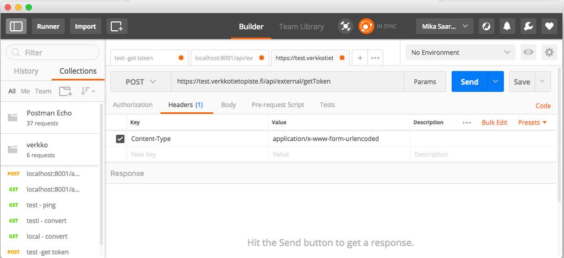Viewport: 564px width, 258px height.
Task: Toggle the sidebar panel icon
Action: [16, 26]
